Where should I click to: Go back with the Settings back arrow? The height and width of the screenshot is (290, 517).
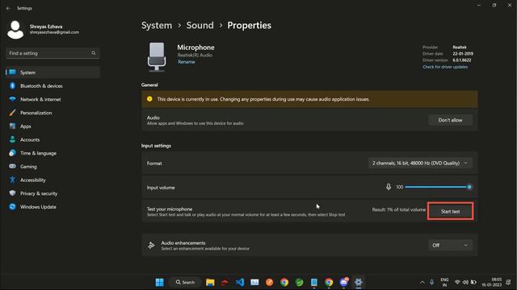point(8,8)
